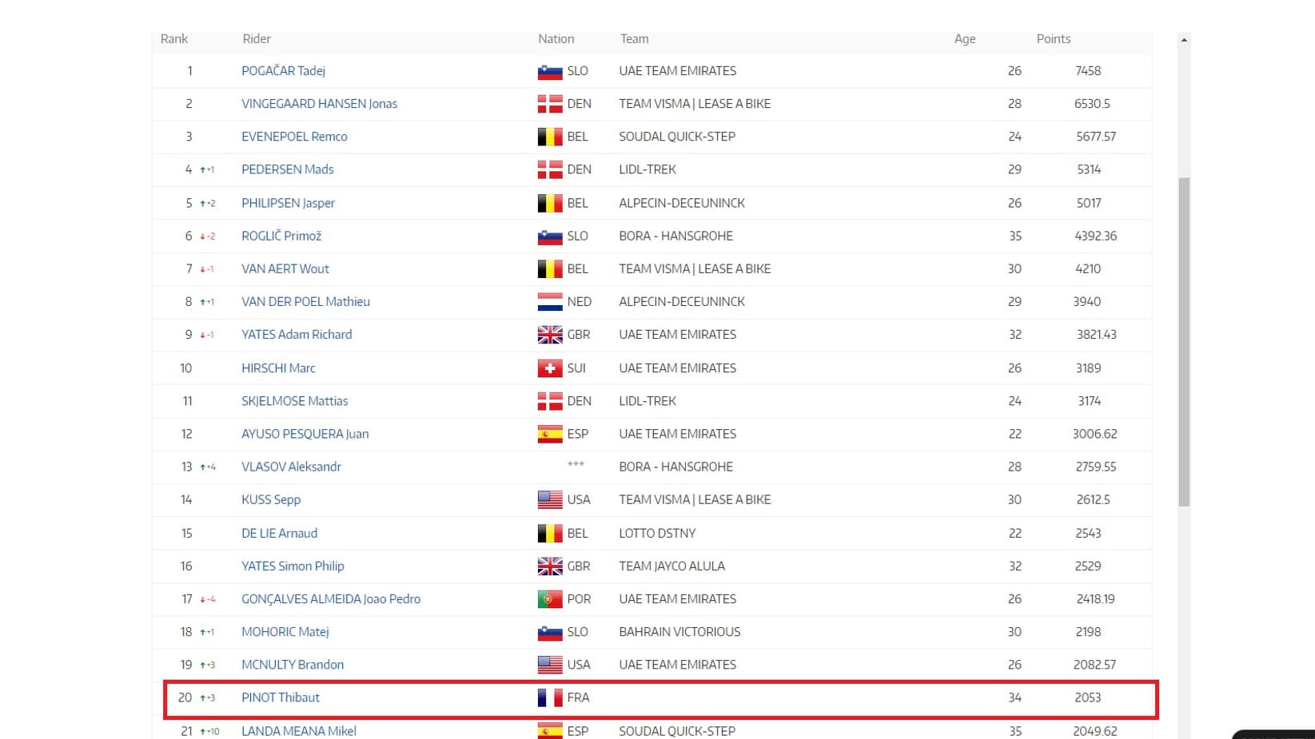Click Denmark flag in Vingegaard row

(x=550, y=104)
